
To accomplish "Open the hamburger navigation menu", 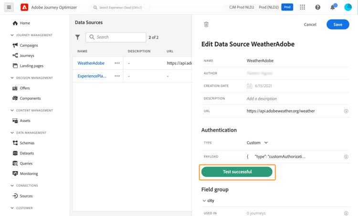I will tap(9, 7).
